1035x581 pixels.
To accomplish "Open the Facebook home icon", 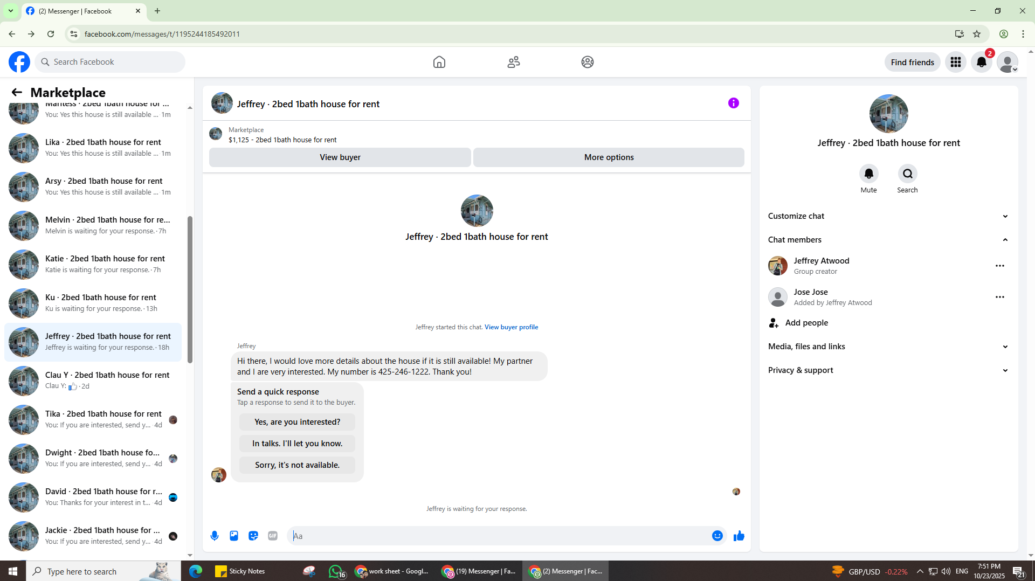I will [439, 62].
